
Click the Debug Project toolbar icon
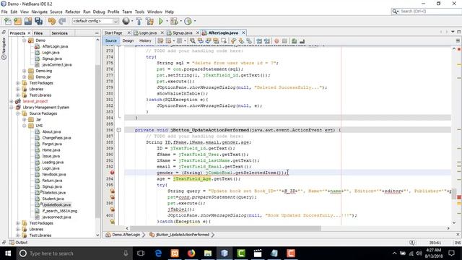tap(174, 21)
